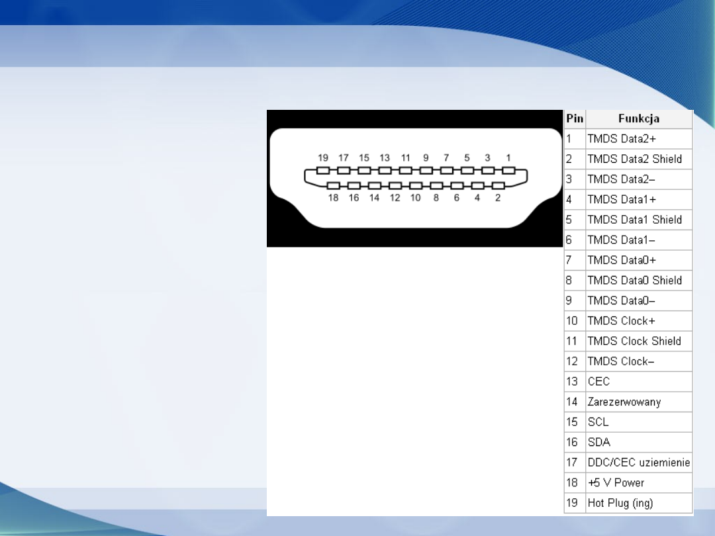Click pin label 9 in connector diagram
The image size is (715, 536).
pyautogui.click(x=426, y=157)
